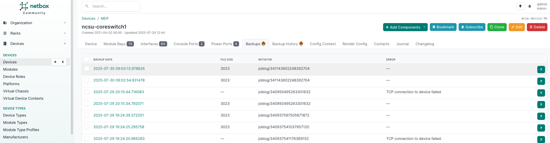Viewport: 550px width, 143px height.
Task: Check the 2025-07-29 20:15:34 backup row
Action: click(86, 104)
